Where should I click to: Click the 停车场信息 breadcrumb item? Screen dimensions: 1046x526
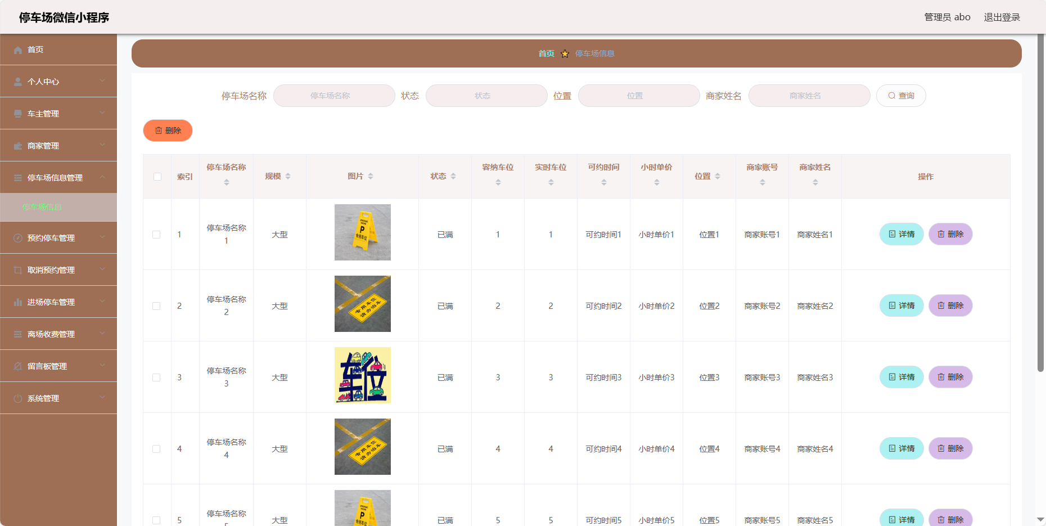click(x=595, y=53)
